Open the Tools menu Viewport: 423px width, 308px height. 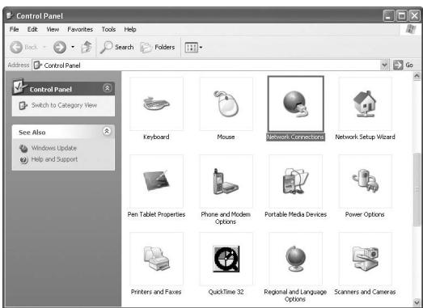pos(108,29)
